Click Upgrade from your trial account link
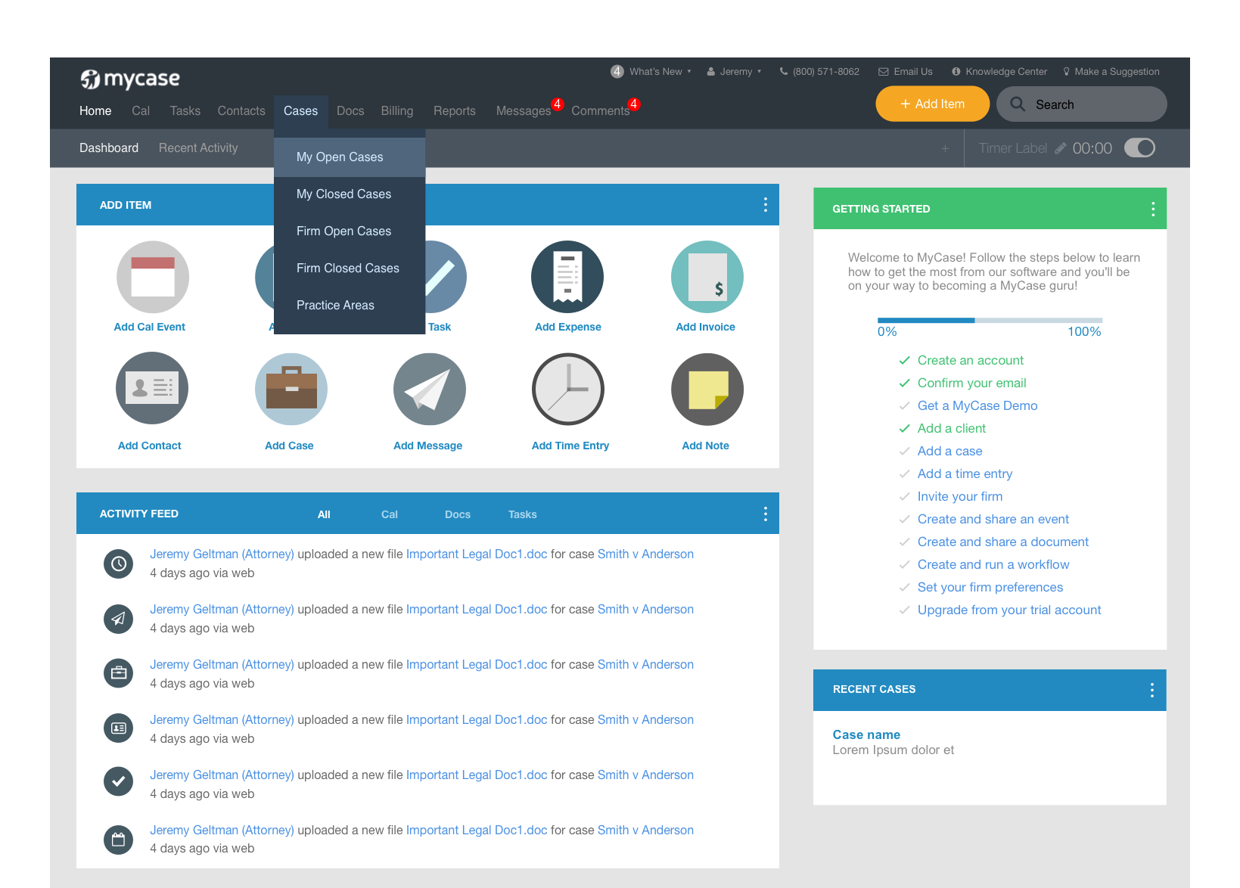The width and height of the screenshot is (1240, 888). (x=1009, y=610)
